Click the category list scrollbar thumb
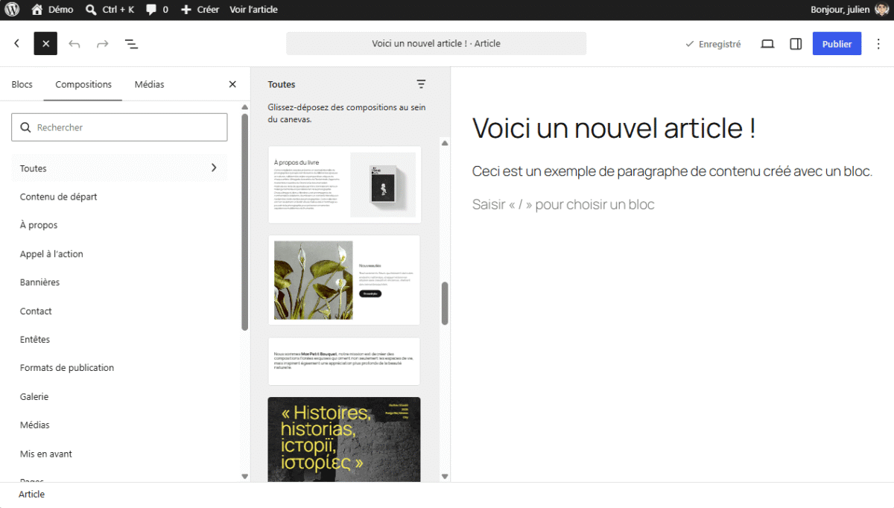The height and width of the screenshot is (508, 894). (244, 222)
